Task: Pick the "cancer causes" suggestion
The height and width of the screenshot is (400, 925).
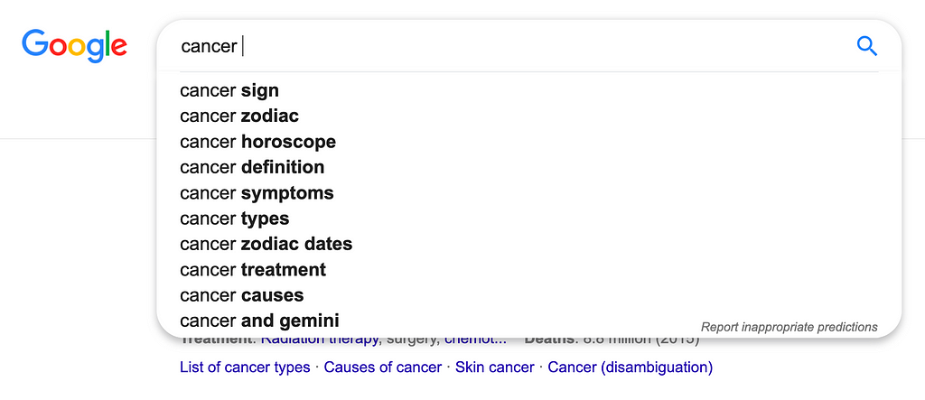Action: coord(242,295)
